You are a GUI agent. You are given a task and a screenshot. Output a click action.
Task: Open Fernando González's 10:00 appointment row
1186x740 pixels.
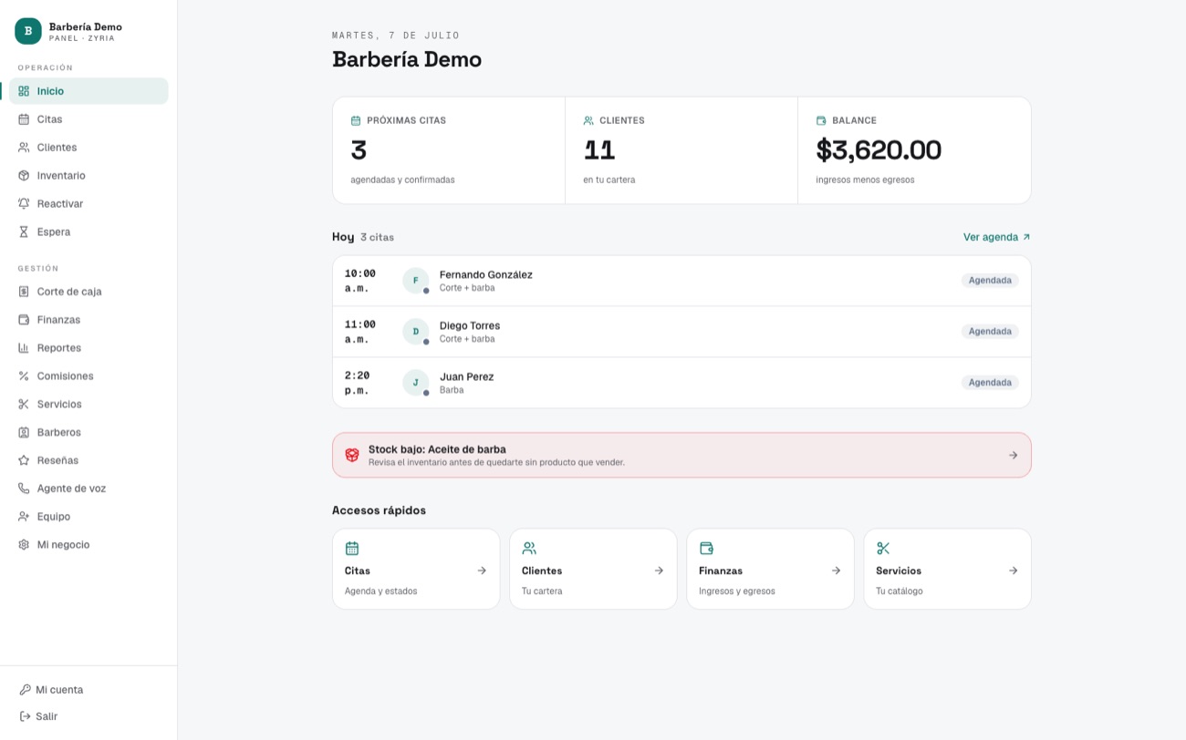coord(681,281)
